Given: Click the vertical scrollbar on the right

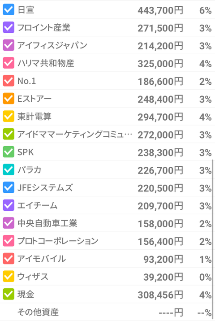Looking at the screenshot, I should click(213, 239).
